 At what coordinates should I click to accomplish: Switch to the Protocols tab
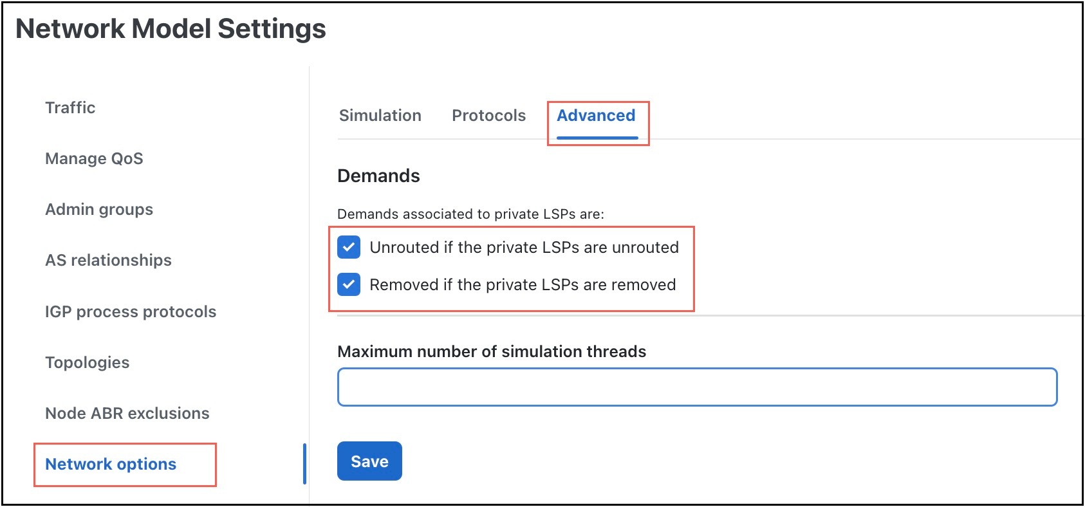pyautogui.click(x=488, y=115)
